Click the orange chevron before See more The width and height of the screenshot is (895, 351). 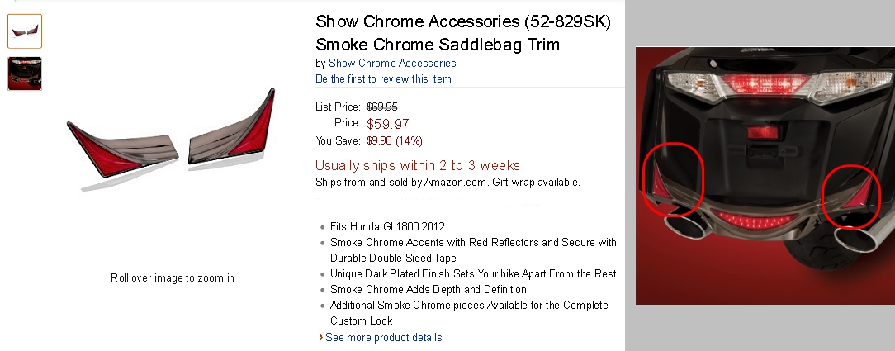click(320, 337)
